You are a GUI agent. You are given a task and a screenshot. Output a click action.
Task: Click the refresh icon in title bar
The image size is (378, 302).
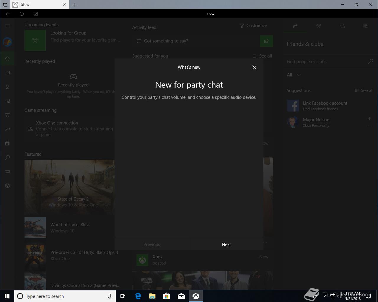tap(22, 14)
